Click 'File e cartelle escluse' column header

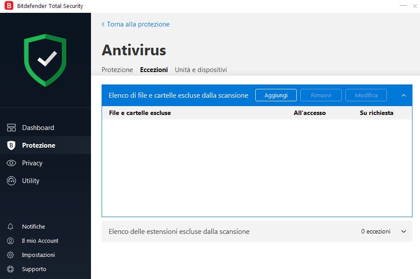[140, 113]
